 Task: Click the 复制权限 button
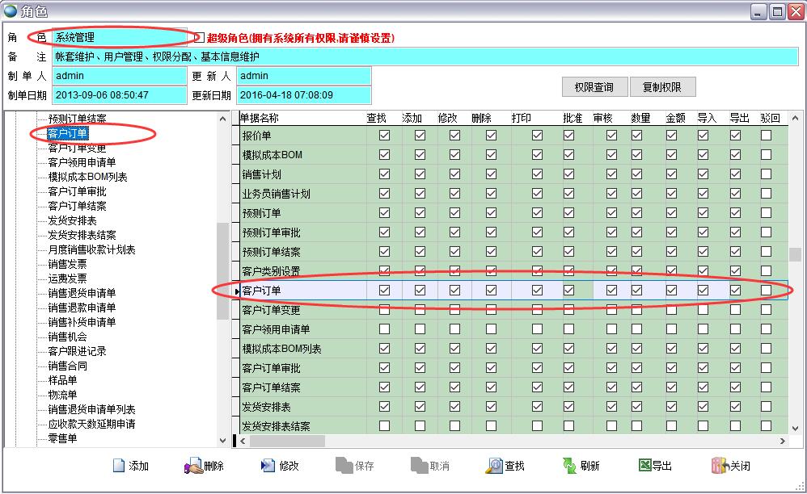[x=661, y=87]
